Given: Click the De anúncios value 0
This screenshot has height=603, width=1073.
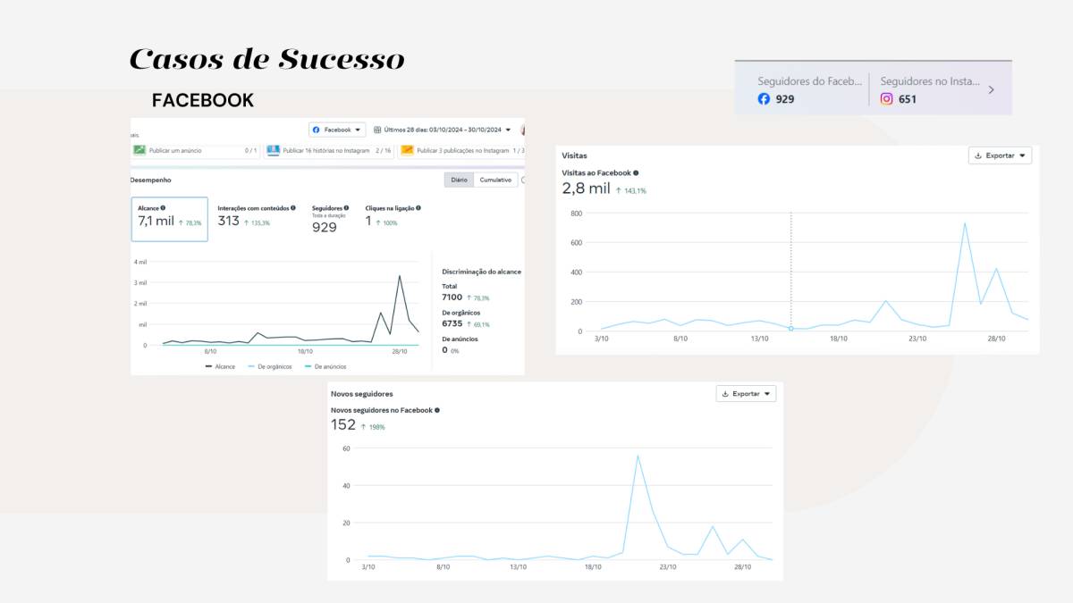Looking at the screenshot, I should tap(444, 350).
